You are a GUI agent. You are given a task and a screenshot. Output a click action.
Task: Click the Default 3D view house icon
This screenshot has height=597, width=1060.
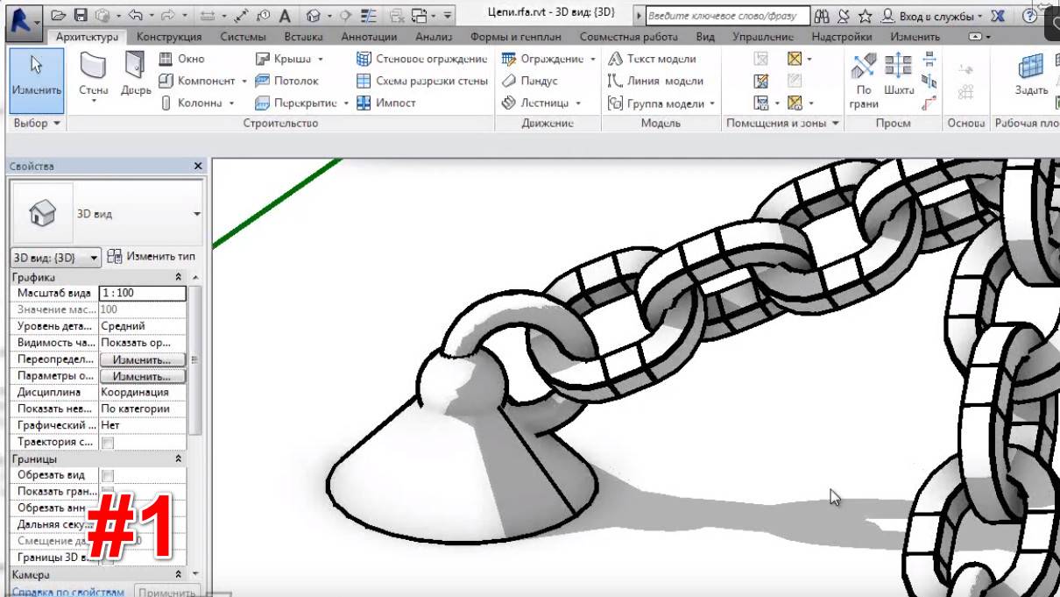tap(313, 16)
